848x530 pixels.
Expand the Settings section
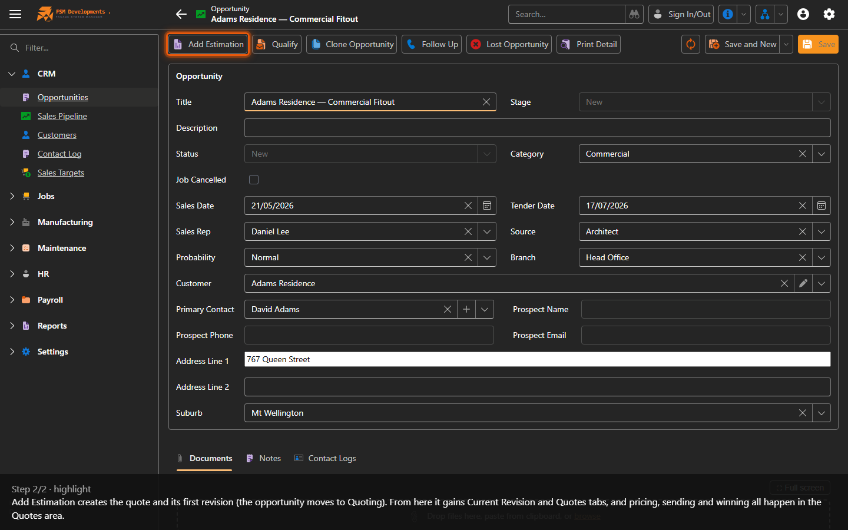click(12, 352)
